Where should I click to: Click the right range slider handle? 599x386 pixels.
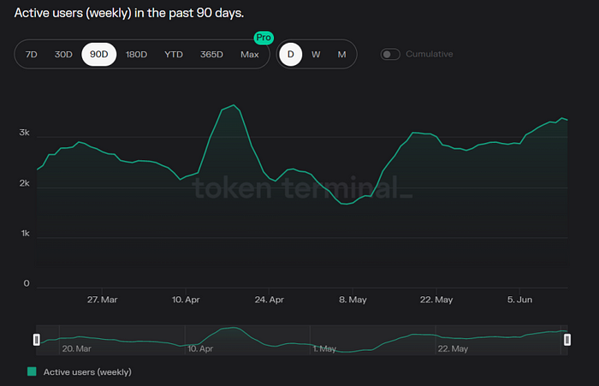click(566, 340)
